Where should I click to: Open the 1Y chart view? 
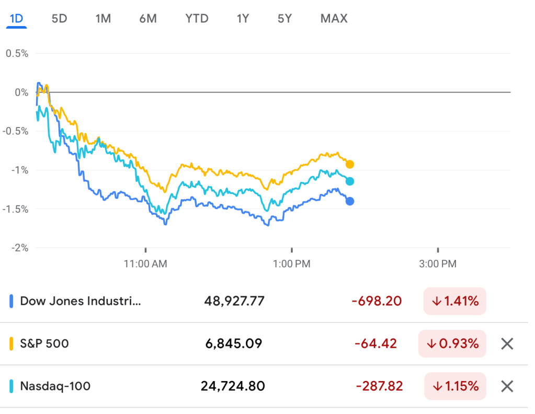243,19
